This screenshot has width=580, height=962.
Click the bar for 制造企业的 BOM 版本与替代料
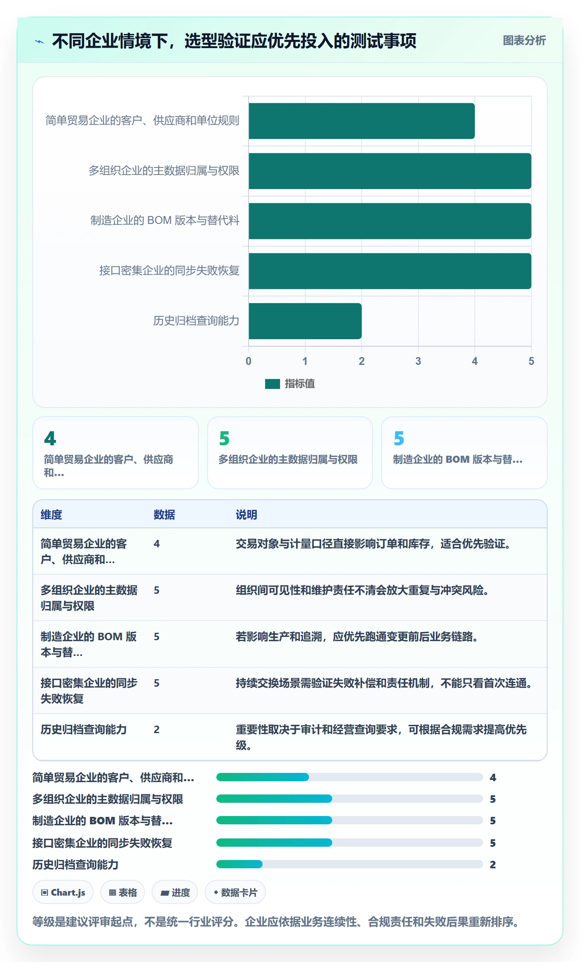click(x=390, y=221)
